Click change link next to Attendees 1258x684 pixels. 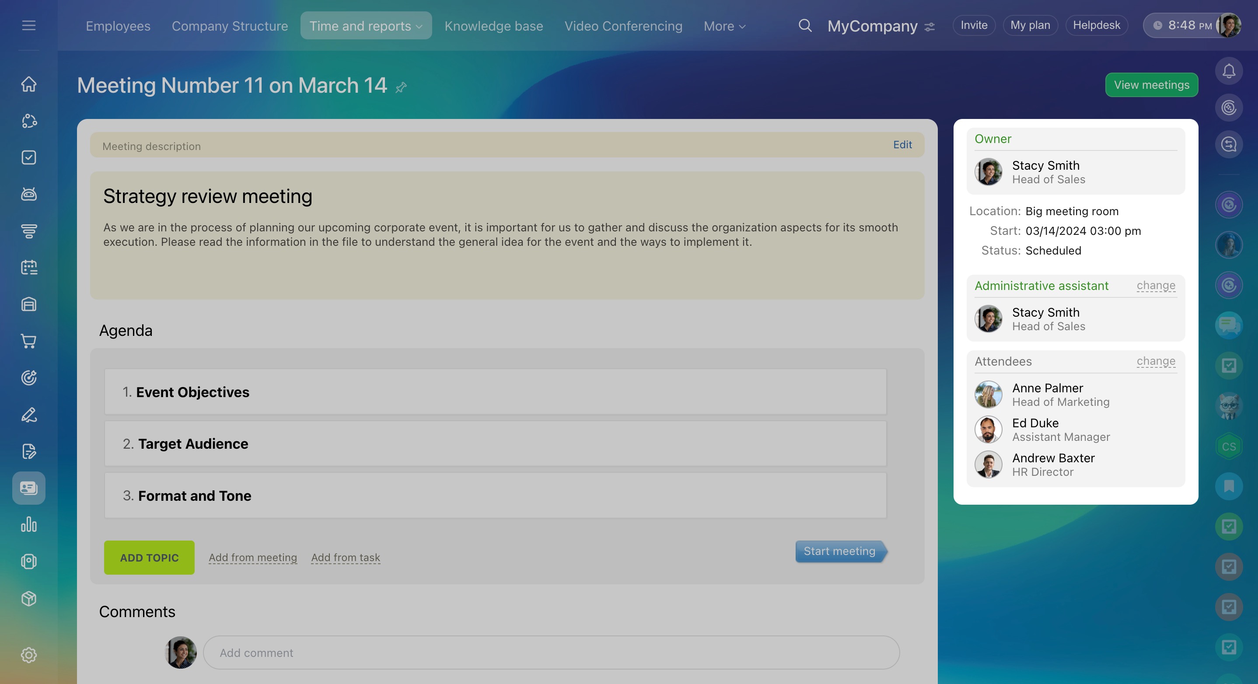point(1156,361)
